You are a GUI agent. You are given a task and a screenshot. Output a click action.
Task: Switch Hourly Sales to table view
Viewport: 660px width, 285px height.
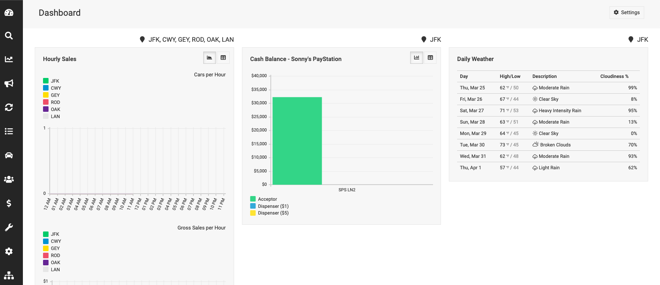point(223,58)
